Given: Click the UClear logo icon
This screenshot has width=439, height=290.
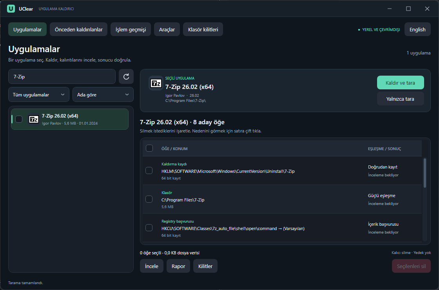Looking at the screenshot, I should click(x=11, y=9).
